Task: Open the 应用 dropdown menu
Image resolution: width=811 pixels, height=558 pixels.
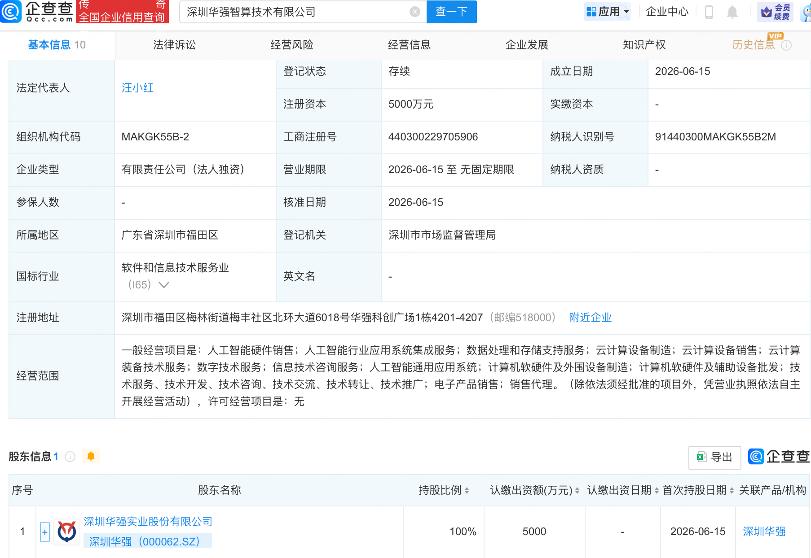Action: 608,12
